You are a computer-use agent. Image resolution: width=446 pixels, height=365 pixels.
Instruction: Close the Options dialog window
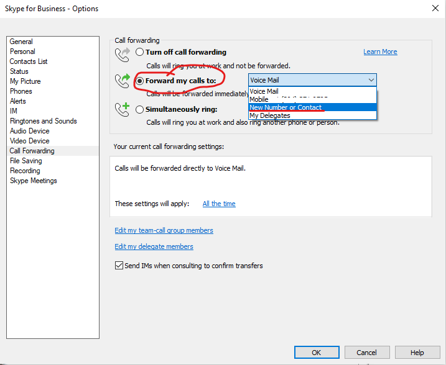(434, 9)
